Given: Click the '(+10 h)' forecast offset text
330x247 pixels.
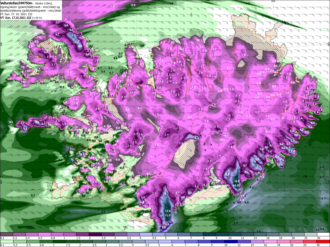Looking at the screenshot, I should click(37, 18).
